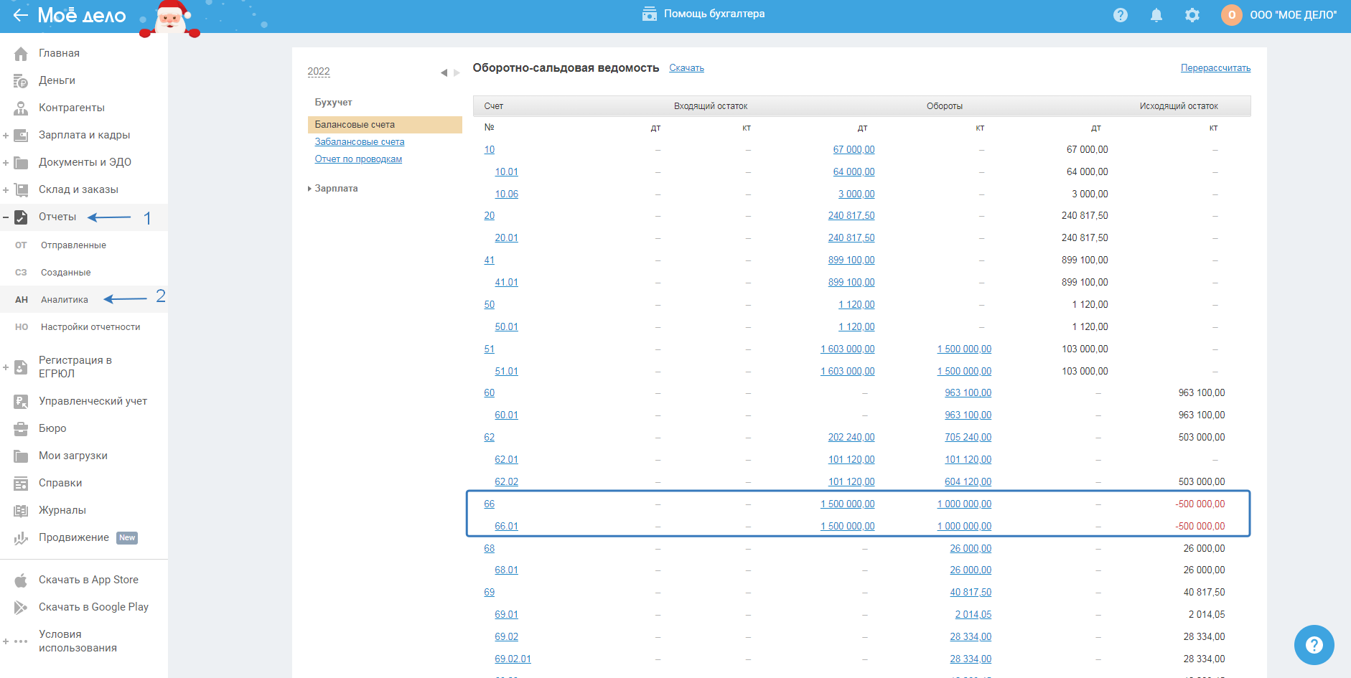Open the Бюро briefcase icon
This screenshot has width=1351, height=678.
tap(21, 429)
